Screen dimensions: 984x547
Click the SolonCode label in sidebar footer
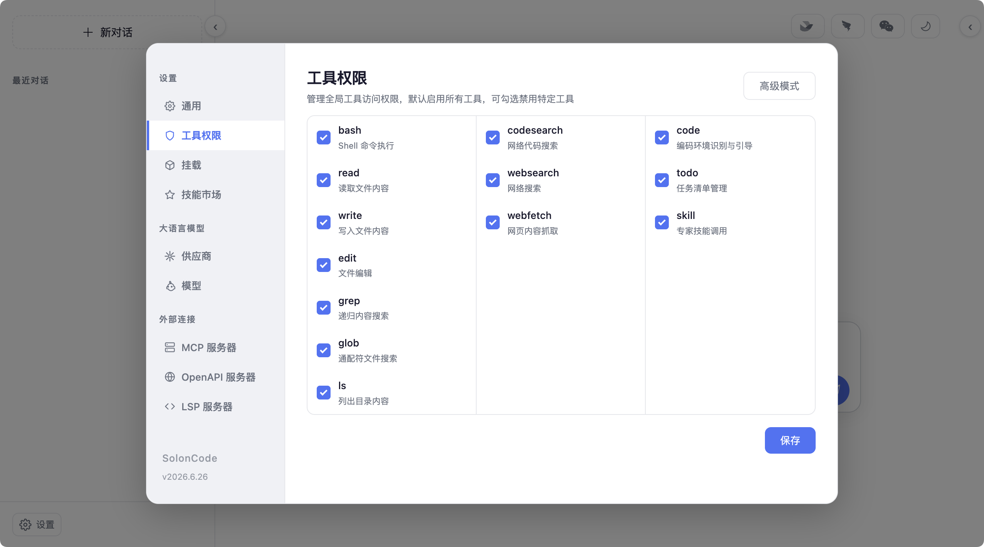(x=189, y=458)
